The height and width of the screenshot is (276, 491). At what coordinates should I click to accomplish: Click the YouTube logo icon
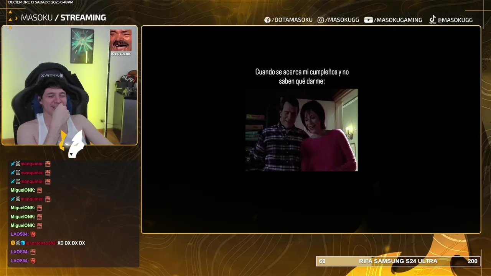(368, 20)
